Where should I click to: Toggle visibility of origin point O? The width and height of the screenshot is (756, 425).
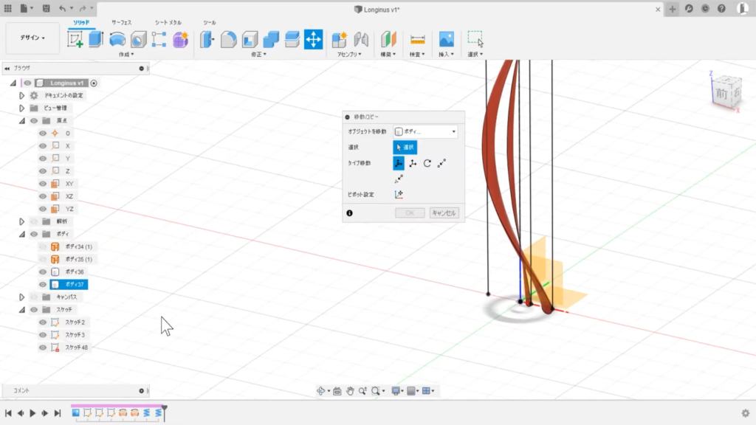tap(43, 134)
